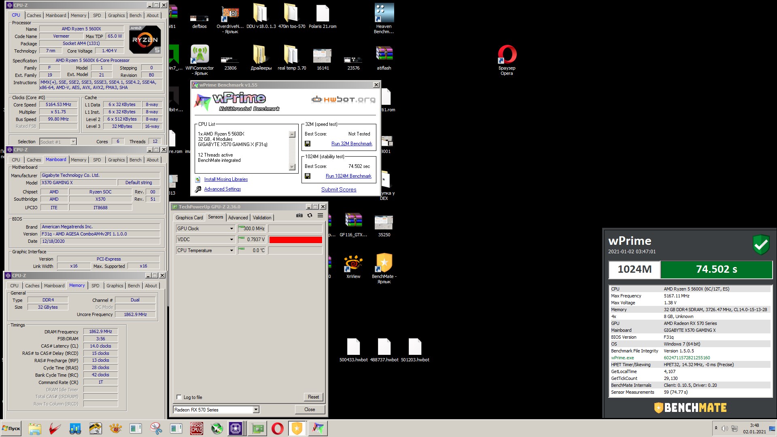Screen dimensions: 777x437
Task: Show hidden system tray icons
Action: point(716,428)
